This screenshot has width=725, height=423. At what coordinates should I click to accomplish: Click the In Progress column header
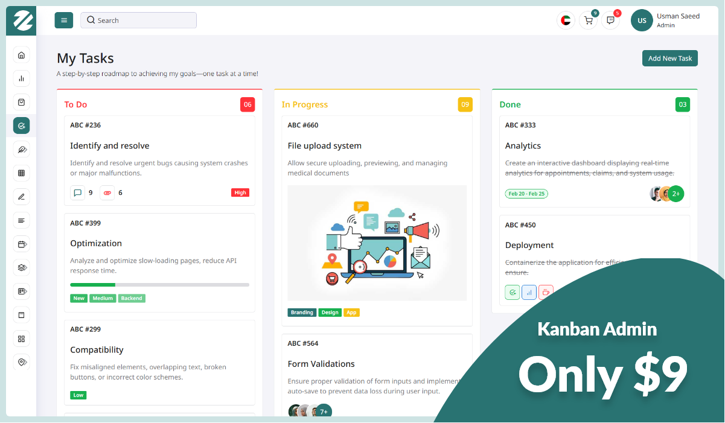[305, 104]
